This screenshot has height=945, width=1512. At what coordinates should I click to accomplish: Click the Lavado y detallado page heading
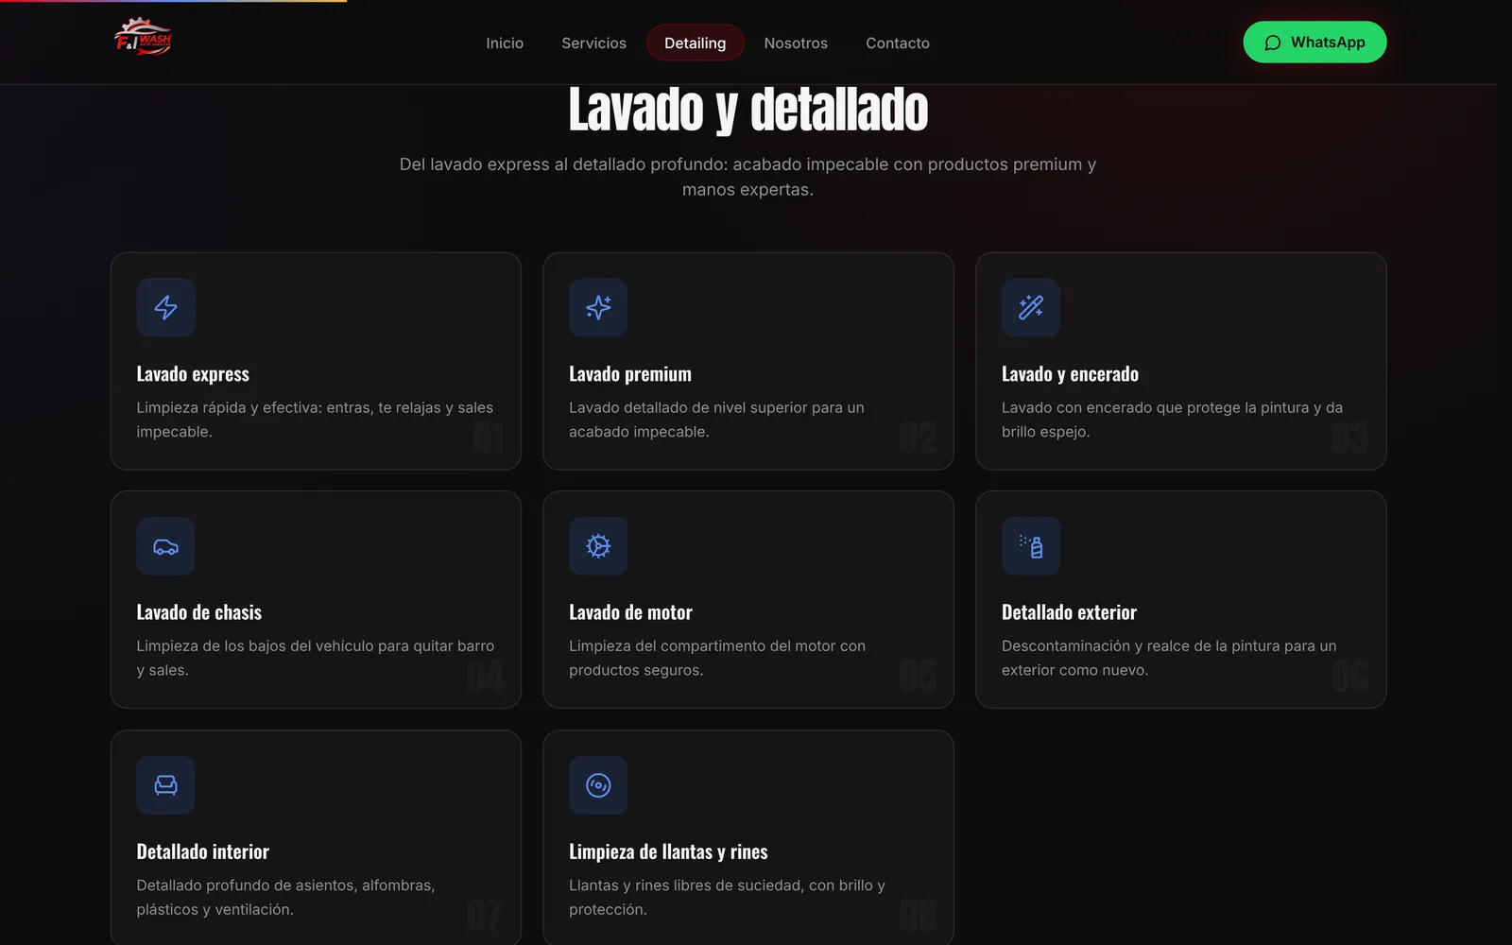pos(748,110)
